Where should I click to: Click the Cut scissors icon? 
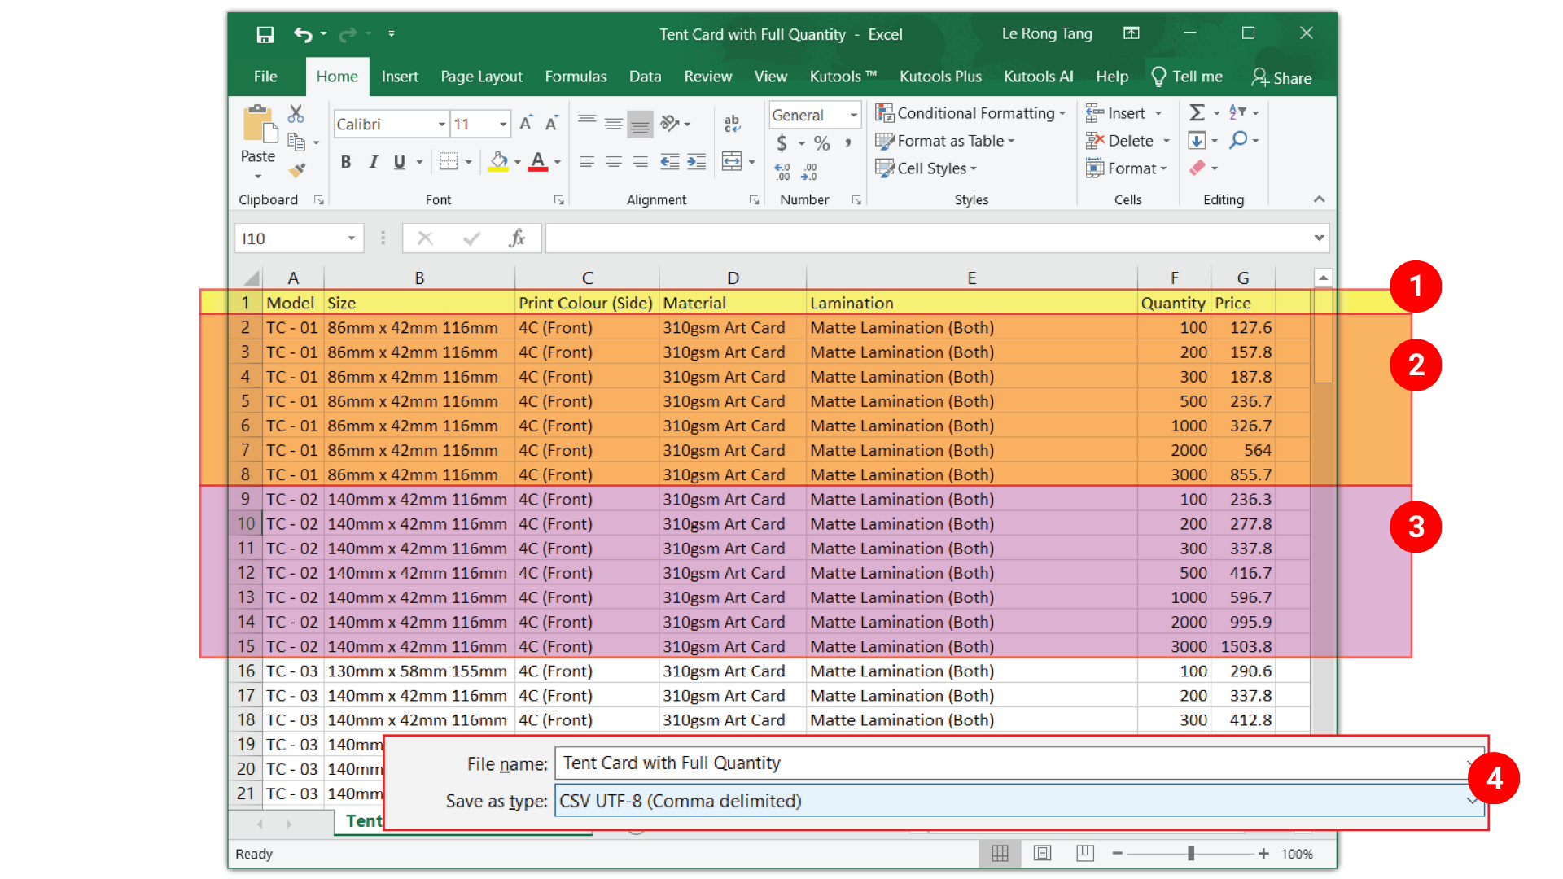(x=296, y=113)
